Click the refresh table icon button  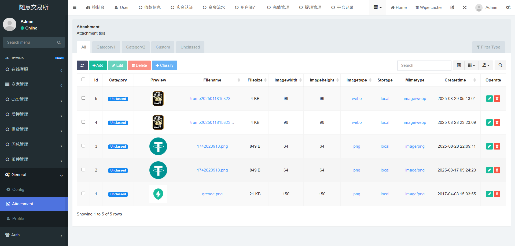click(82, 65)
